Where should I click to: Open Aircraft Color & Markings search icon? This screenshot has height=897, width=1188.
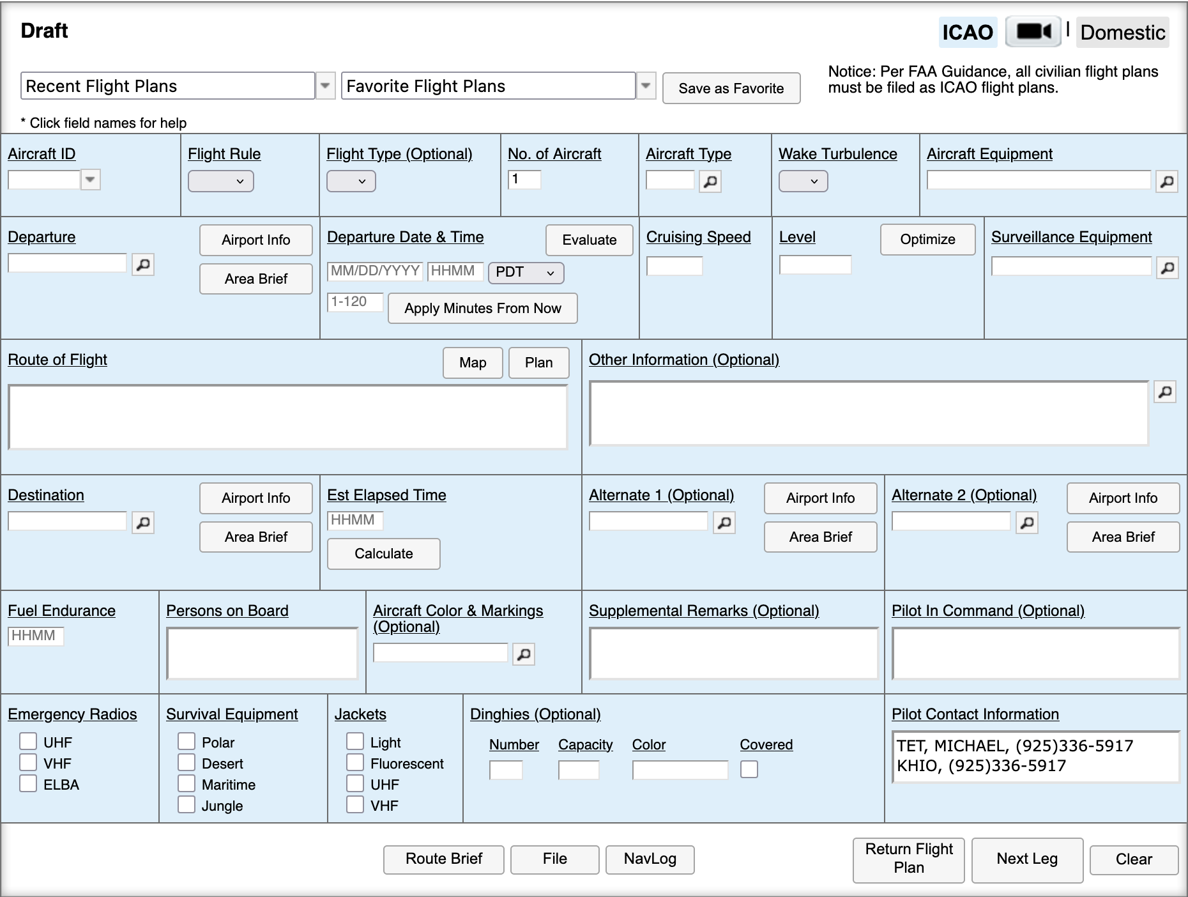point(523,654)
